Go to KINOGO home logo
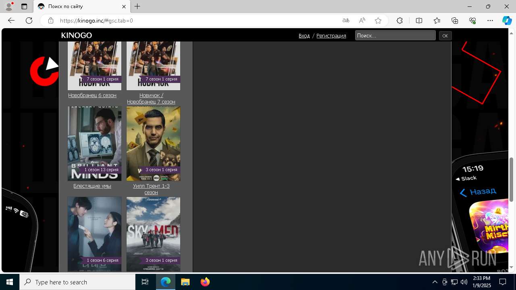 (77, 35)
